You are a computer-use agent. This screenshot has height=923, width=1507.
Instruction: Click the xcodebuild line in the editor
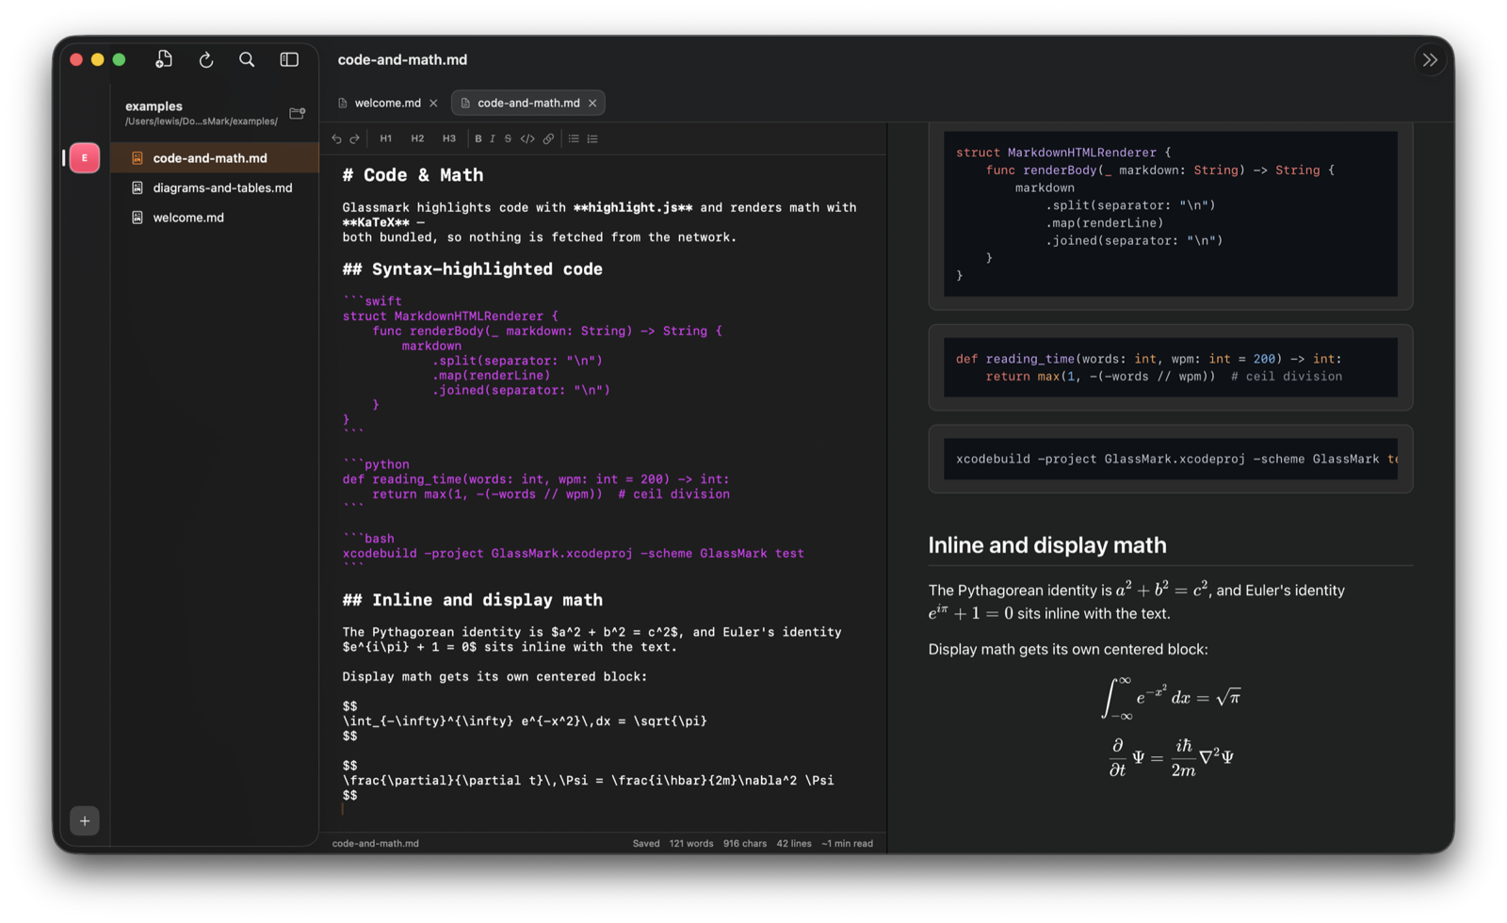click(x=573, y=554)
